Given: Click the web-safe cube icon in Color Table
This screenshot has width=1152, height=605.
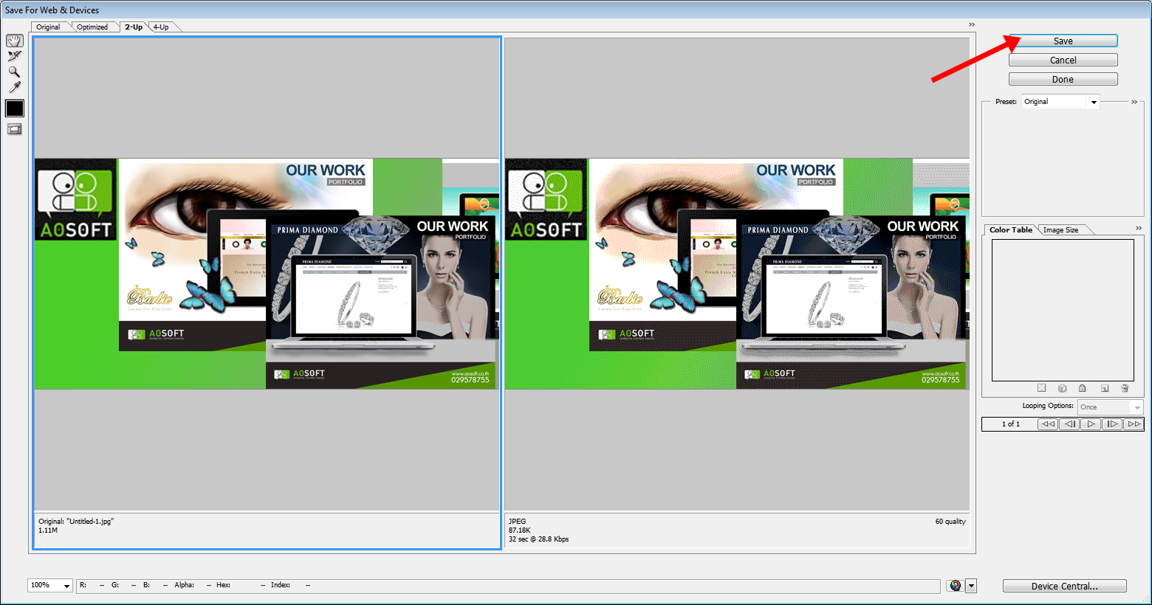Looking at the screenshot, I should click(1062, 388).
